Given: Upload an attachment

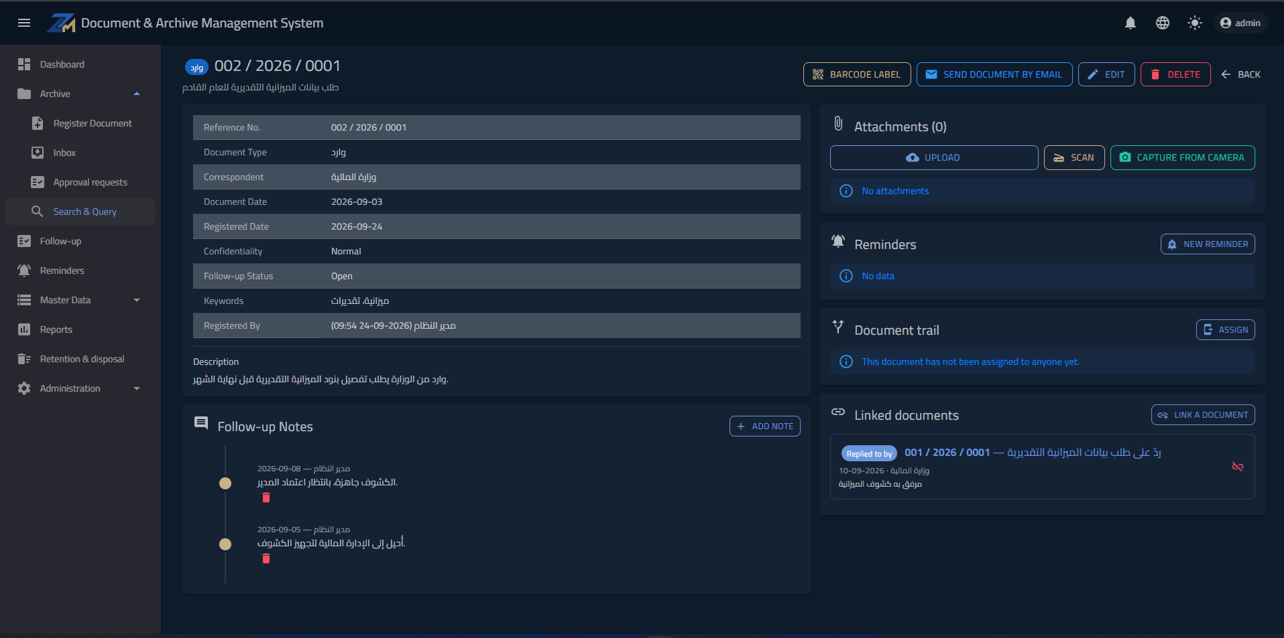Looking at the screenshot, I should coord(934,157).
